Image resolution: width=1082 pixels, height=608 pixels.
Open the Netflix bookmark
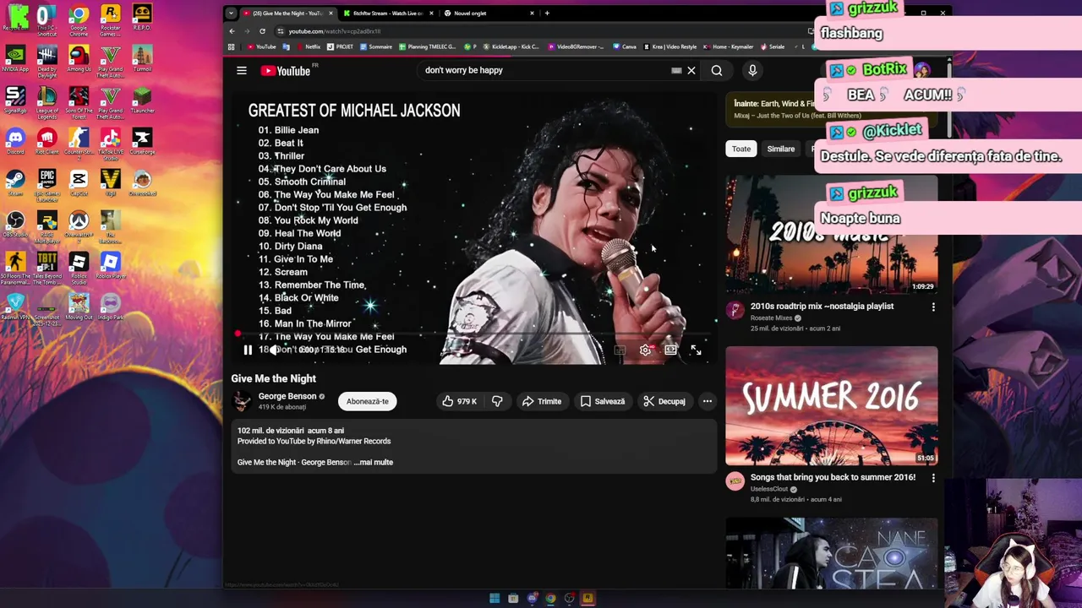click(308, 46)
